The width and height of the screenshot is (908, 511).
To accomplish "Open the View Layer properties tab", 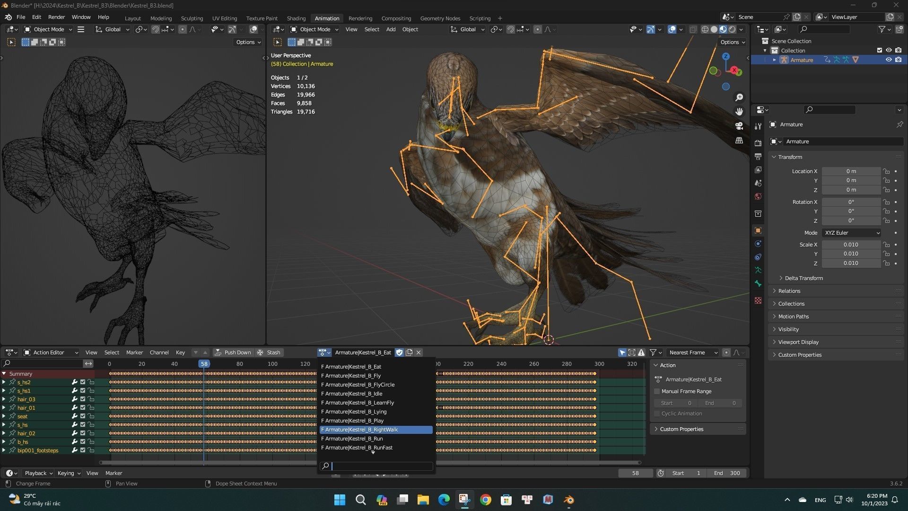I will point(758,170).
